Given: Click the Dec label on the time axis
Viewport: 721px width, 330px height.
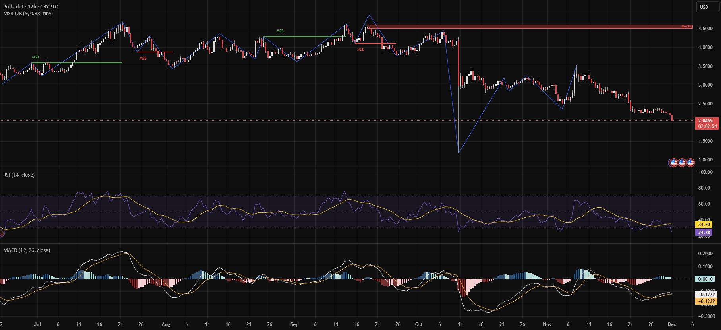Looking at the screenshot, I should tap(672, 324).
